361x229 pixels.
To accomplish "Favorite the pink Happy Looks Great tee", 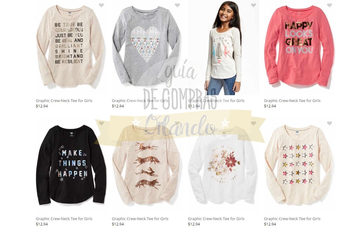I will tap(330, 5).
